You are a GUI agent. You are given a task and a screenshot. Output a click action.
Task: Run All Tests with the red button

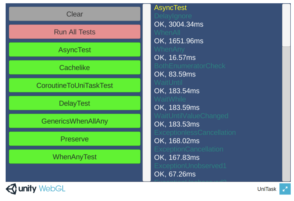(75, 32)
